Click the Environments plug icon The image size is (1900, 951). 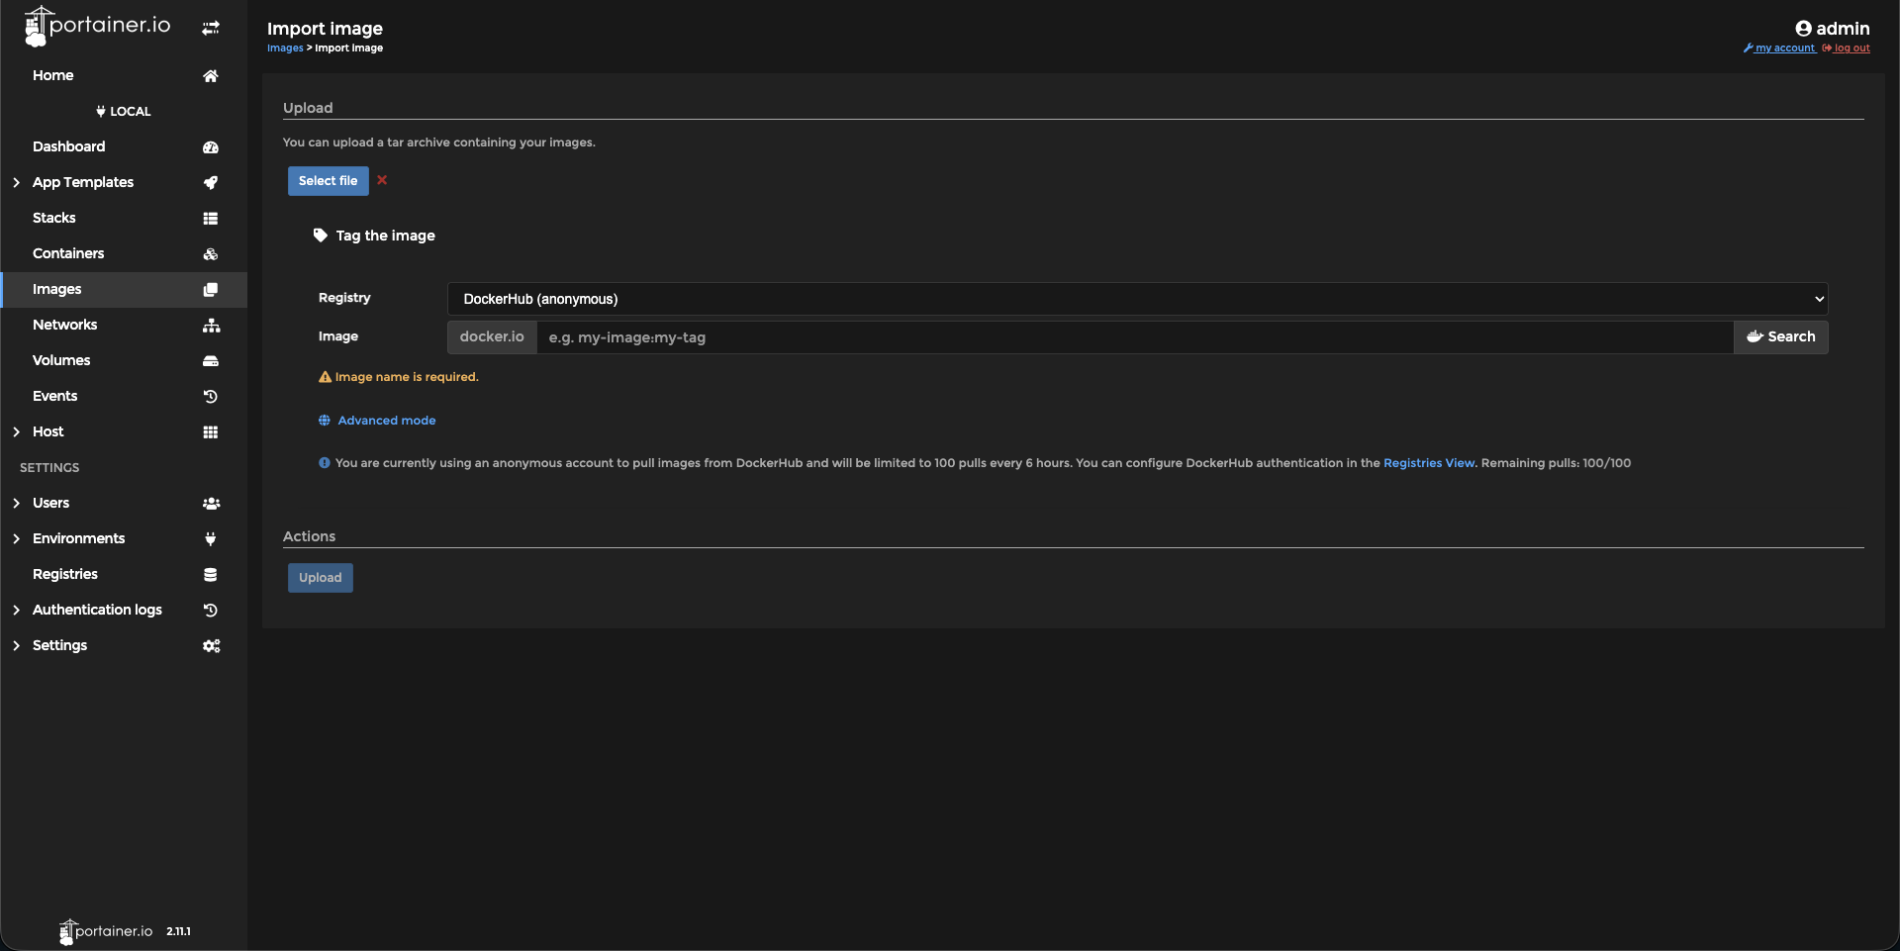click(211, 539)
